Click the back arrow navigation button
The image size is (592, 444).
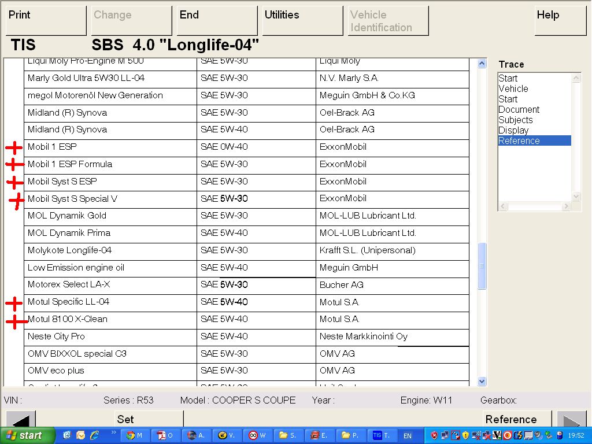click(21, 419)
